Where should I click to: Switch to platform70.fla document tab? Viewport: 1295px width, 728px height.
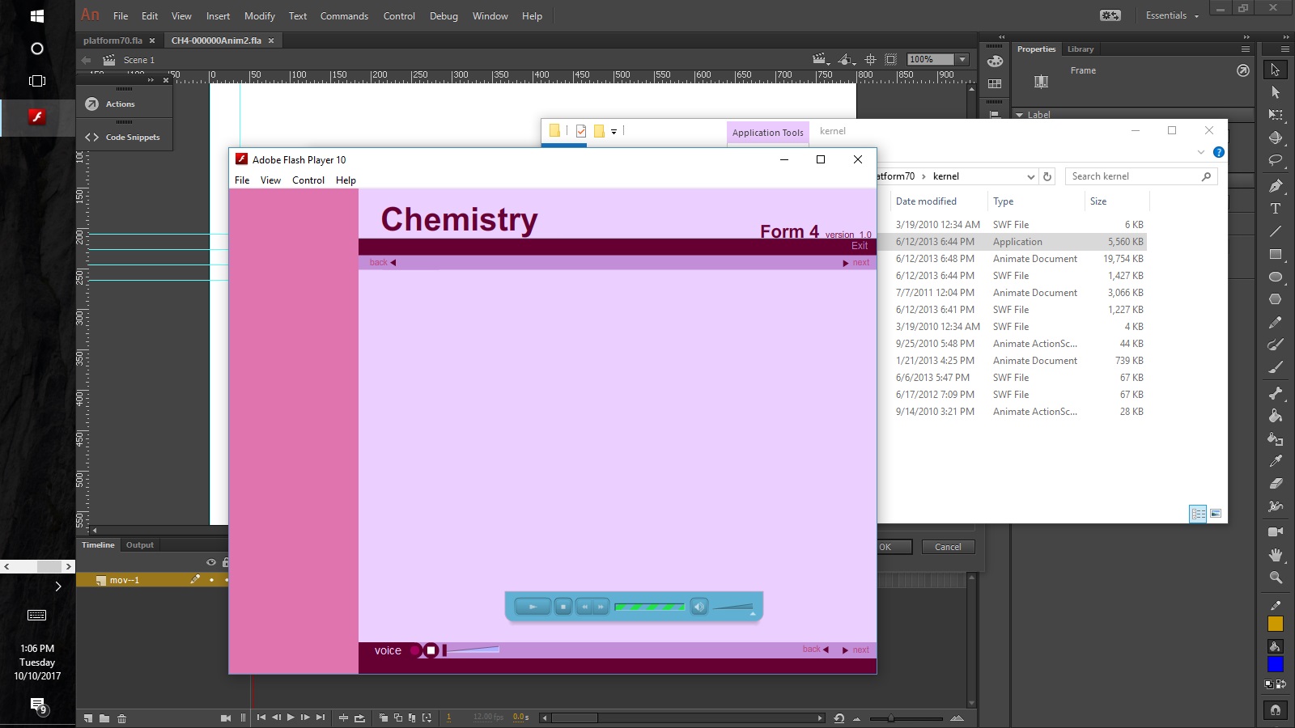tap(113, 40)
